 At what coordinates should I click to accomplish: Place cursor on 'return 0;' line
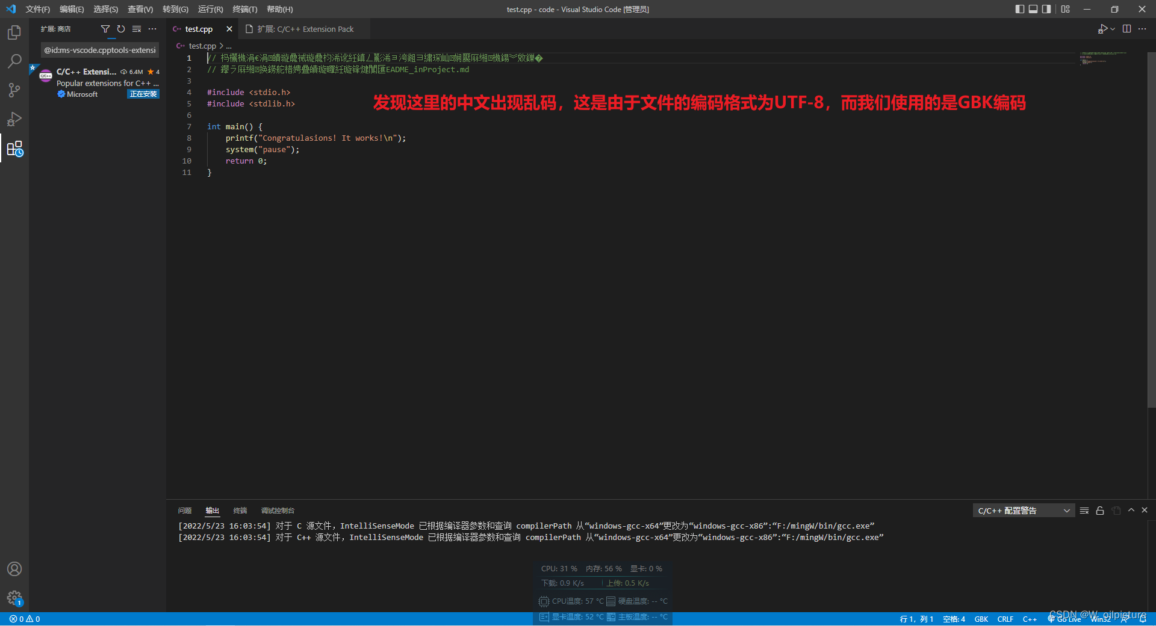click(246, 161)
